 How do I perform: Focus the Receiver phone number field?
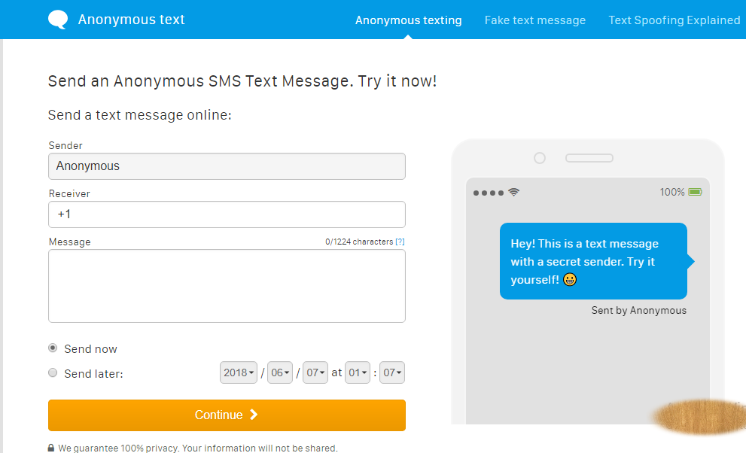(x=227, y=214)
